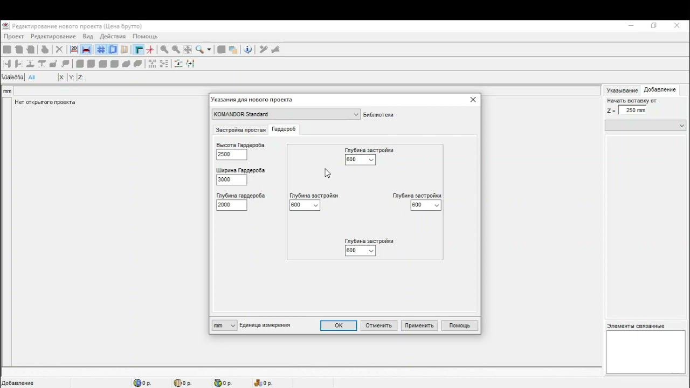Switch to the Застройка простая tab

tap(240, 130)
